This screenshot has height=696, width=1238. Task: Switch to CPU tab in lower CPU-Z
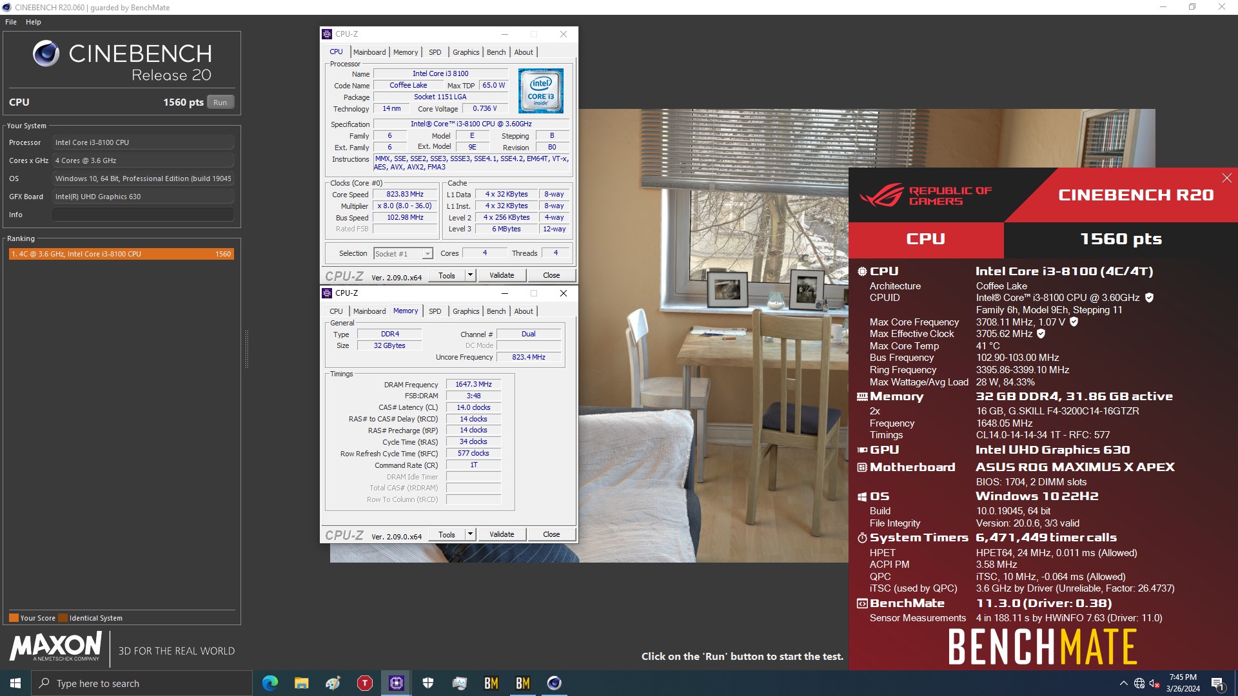point(337,311)
